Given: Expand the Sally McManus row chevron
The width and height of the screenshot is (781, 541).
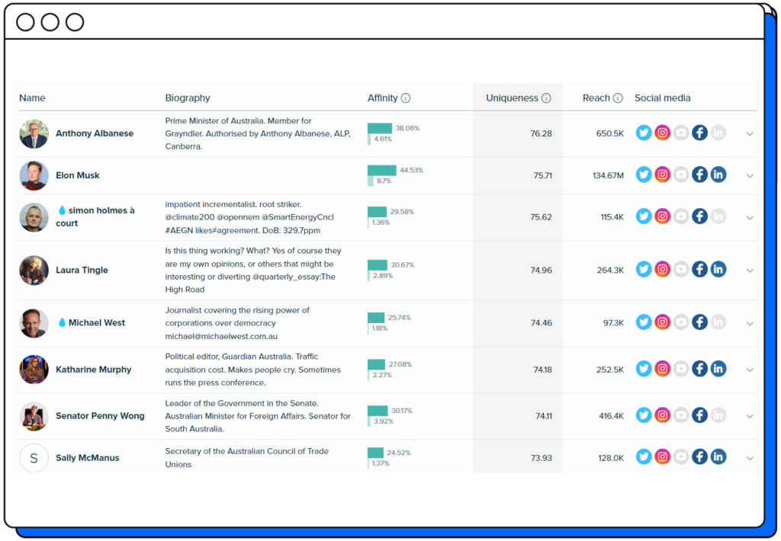Looking at the screenshot, I should 750,458.
